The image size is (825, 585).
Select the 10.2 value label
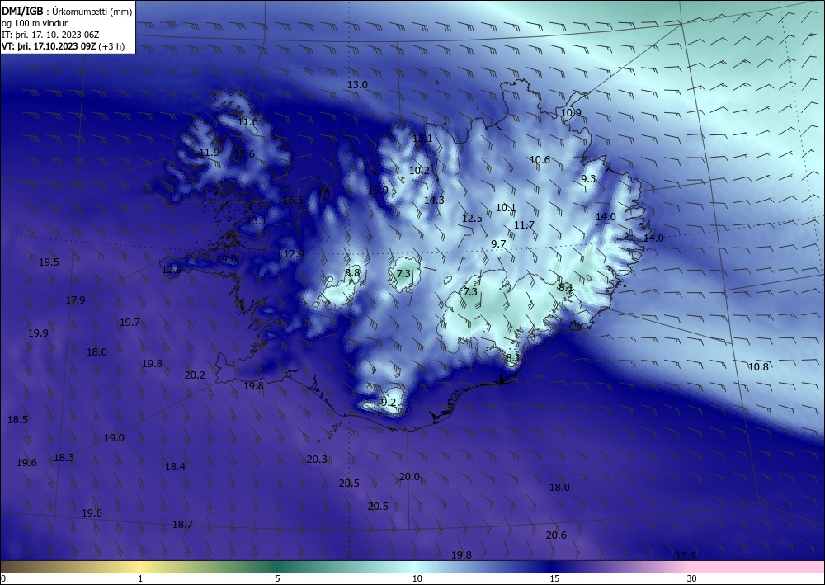[x=419, y=171]
